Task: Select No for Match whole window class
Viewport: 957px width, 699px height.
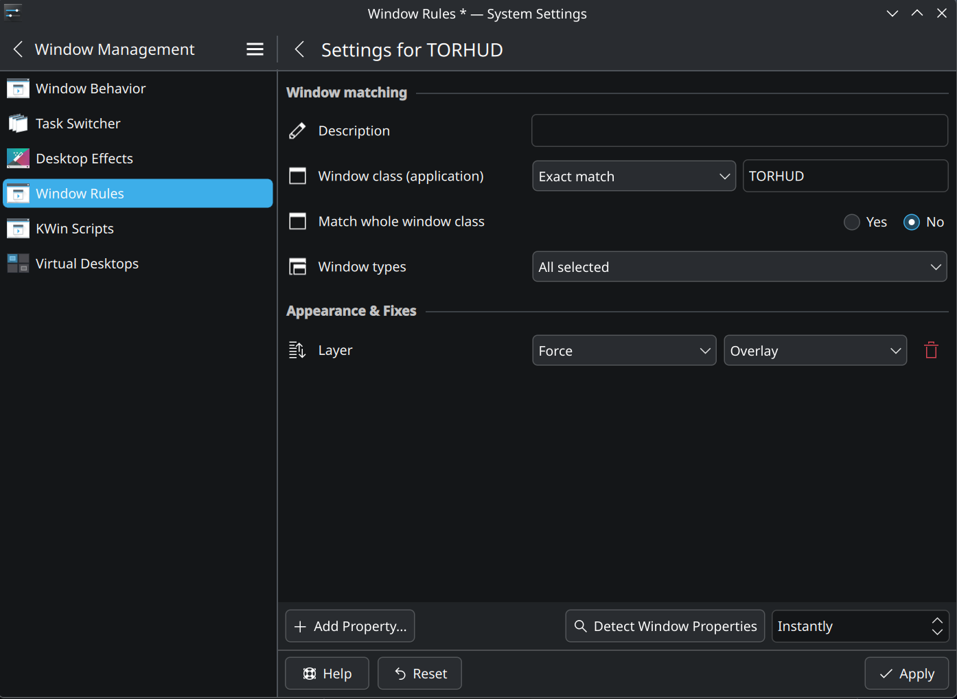Action: (912, 222)
